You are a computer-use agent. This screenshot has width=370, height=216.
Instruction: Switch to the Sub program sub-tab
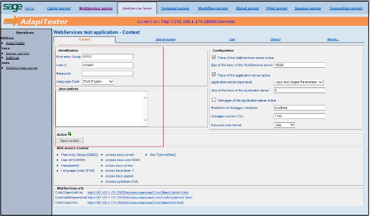[x=165, y=39]
